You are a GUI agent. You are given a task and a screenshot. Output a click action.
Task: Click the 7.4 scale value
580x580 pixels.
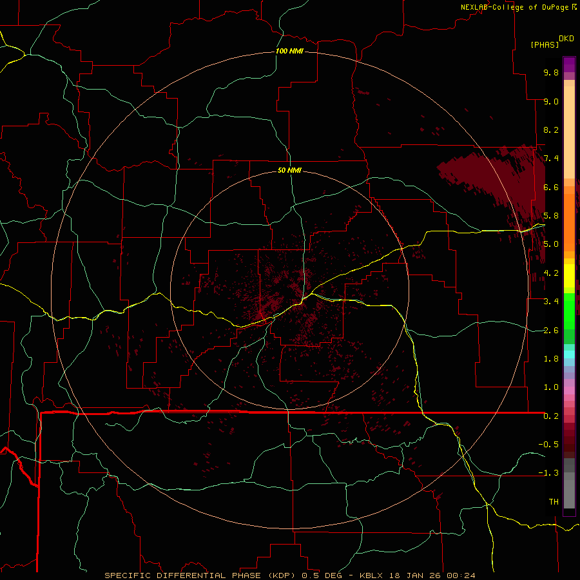point(551,159)
